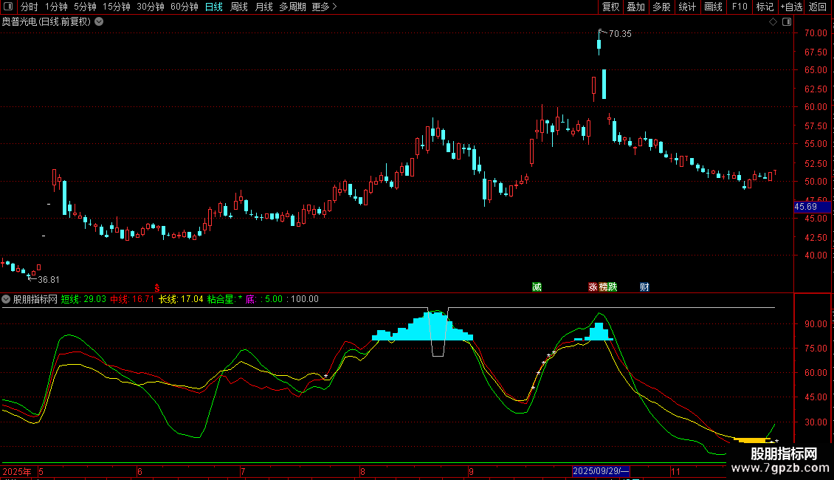Expand the 更多 period options

(324, 7)
